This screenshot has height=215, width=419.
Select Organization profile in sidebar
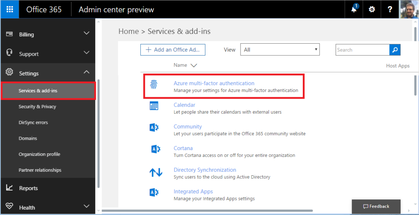click(x=39, y=154)
